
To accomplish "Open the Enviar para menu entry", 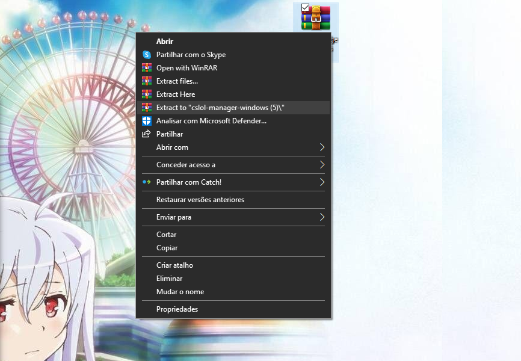I will tap(233, 217).
